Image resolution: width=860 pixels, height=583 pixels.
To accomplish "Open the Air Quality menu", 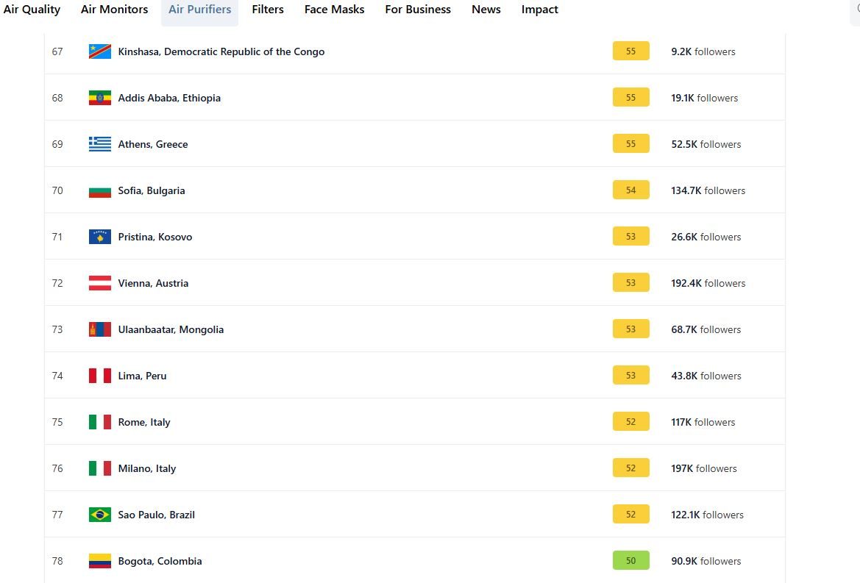I will tap(31, 10).
